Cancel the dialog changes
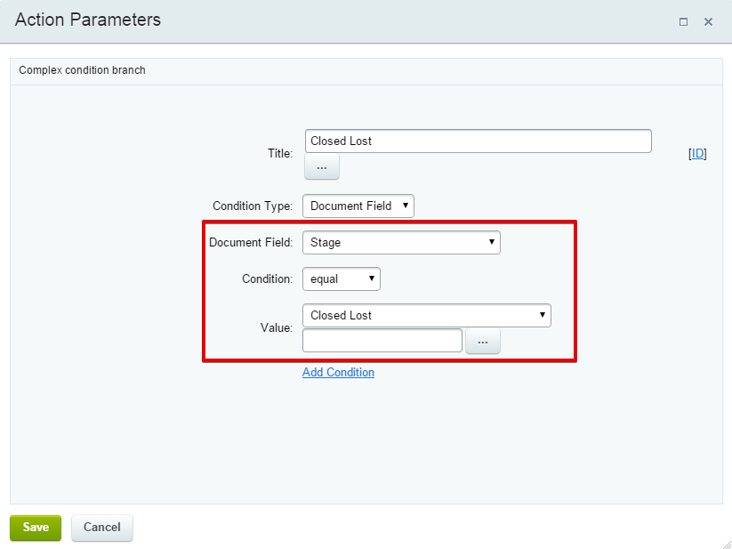 (x=102, y=528)
